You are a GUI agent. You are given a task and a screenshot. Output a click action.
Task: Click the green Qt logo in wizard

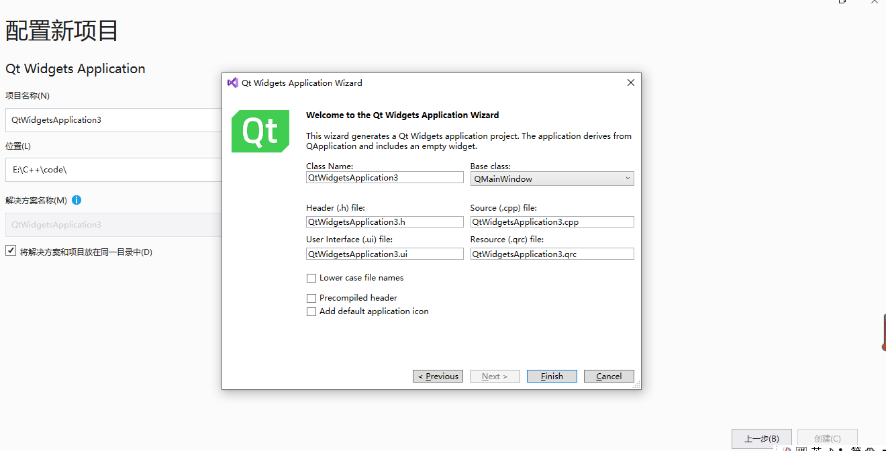260,131
